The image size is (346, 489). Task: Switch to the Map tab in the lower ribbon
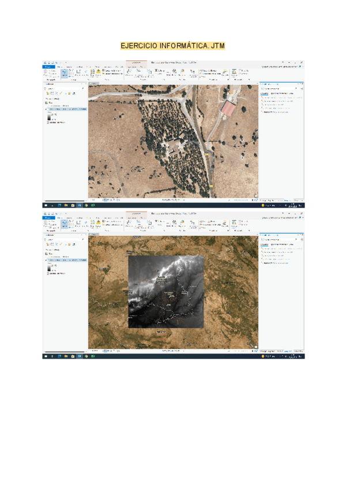click(61, 217)
